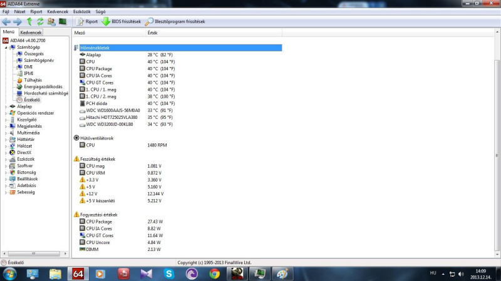Select Biztonság in the tree
The image size is (501, 281).
tap(26, 173)
